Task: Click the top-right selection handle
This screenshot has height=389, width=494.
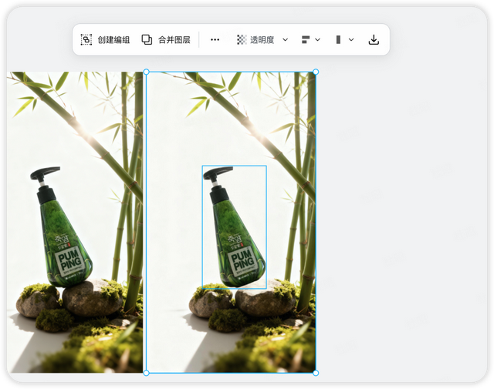Action: (316, 72)
